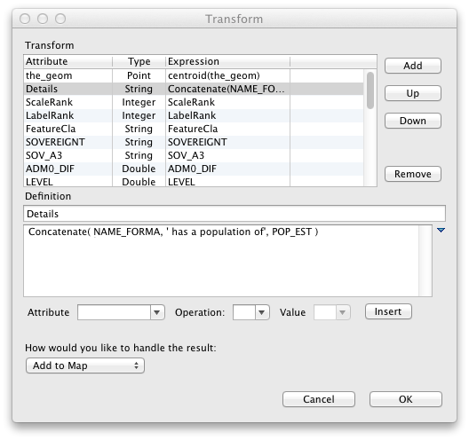Select the SOVEREIGNT attribute row

194,142
